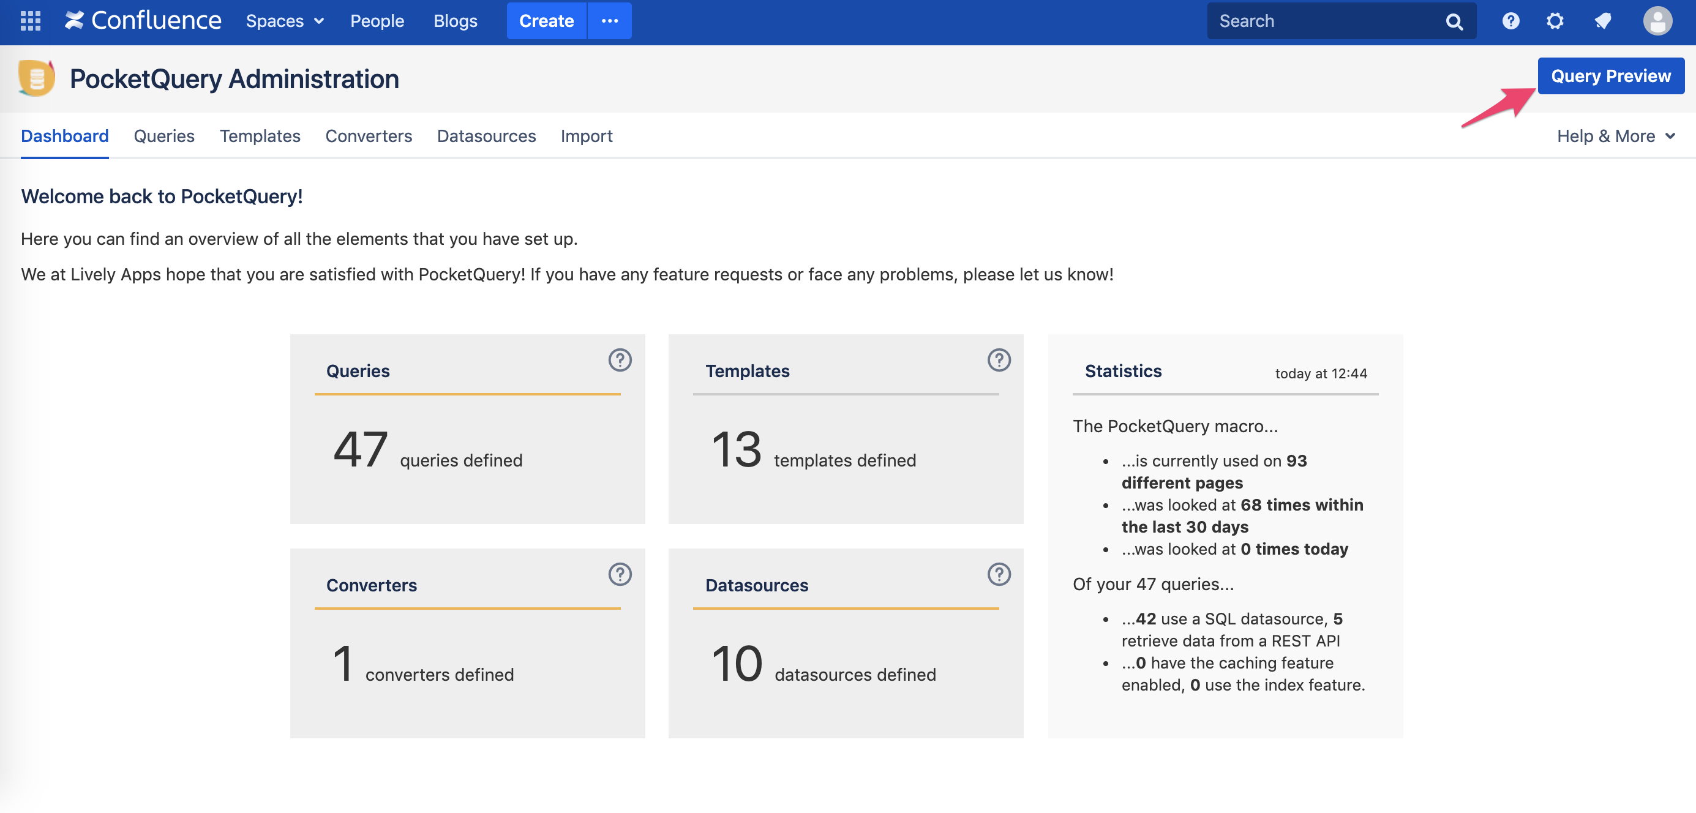Click the PocketQuery app logo
The height and width of the screenshot is (813, 1696).
(36, 78)
